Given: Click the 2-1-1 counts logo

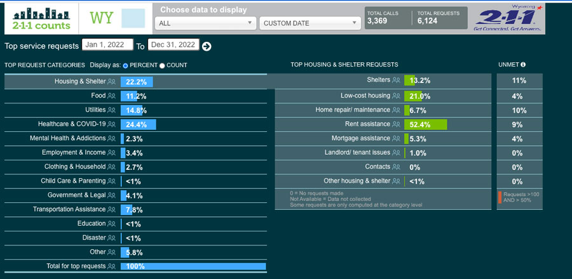Looking at the screenshot, I should coord(41,18).
